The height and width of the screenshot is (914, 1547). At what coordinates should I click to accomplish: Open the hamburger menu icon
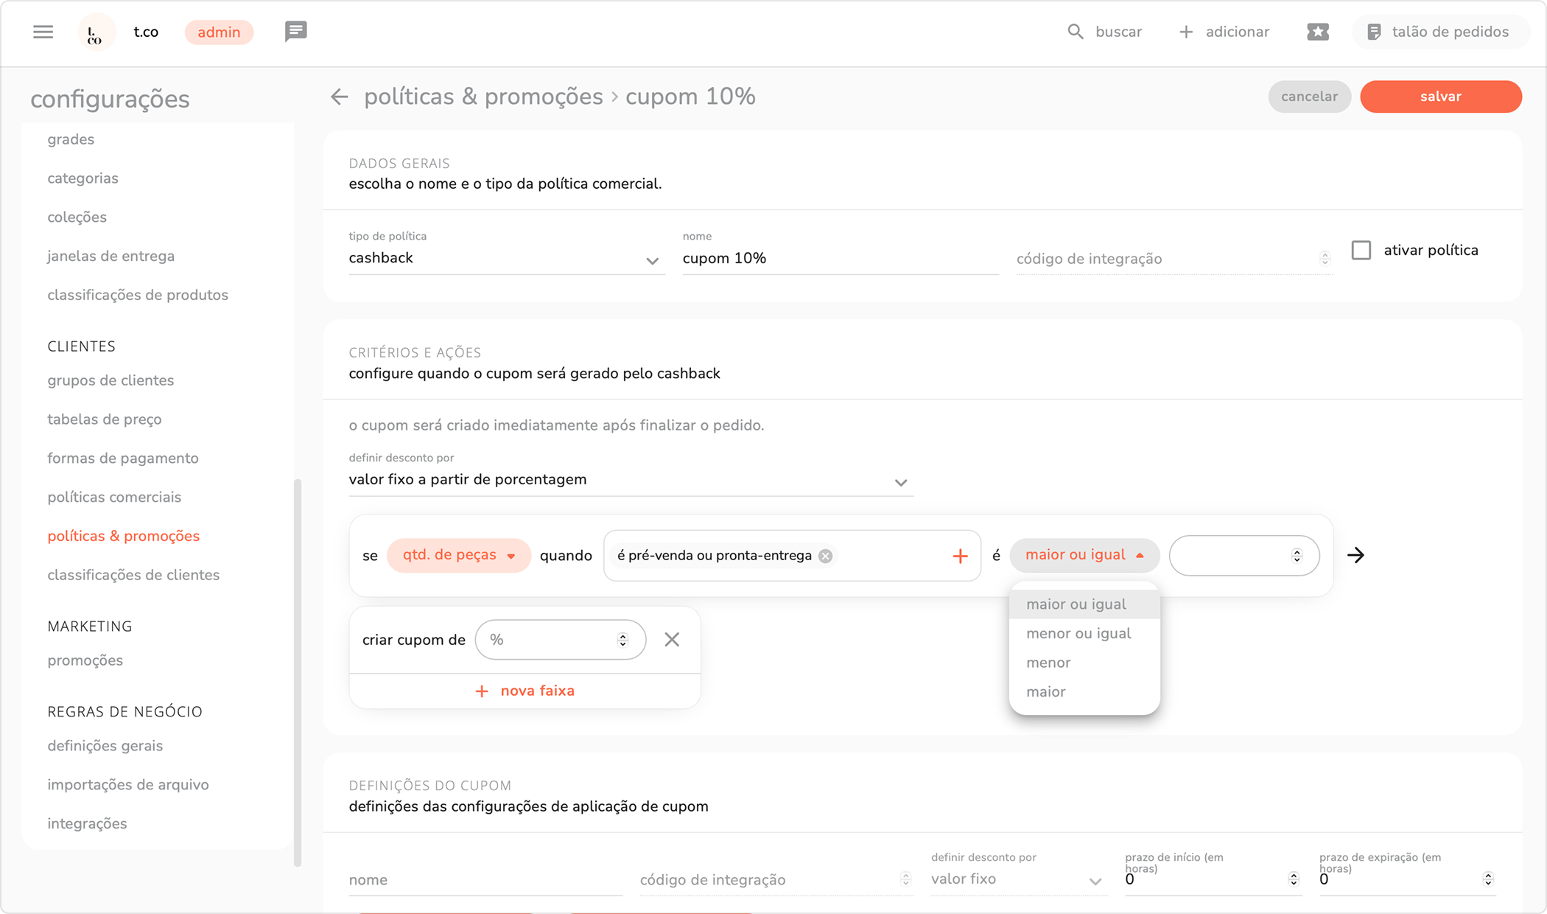point(43,32)
